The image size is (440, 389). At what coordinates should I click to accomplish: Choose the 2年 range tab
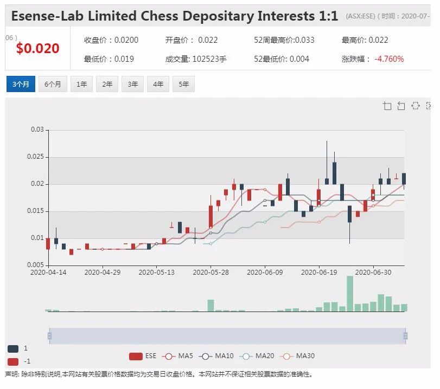[107, 84]
